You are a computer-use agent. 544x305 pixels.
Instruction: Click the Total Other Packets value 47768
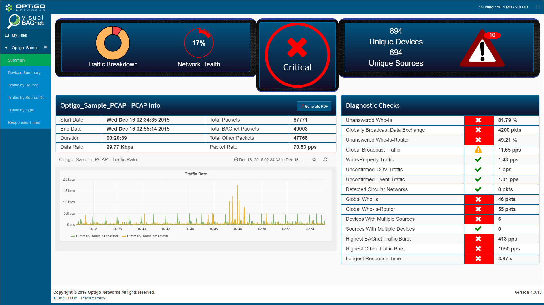[300, 138]
